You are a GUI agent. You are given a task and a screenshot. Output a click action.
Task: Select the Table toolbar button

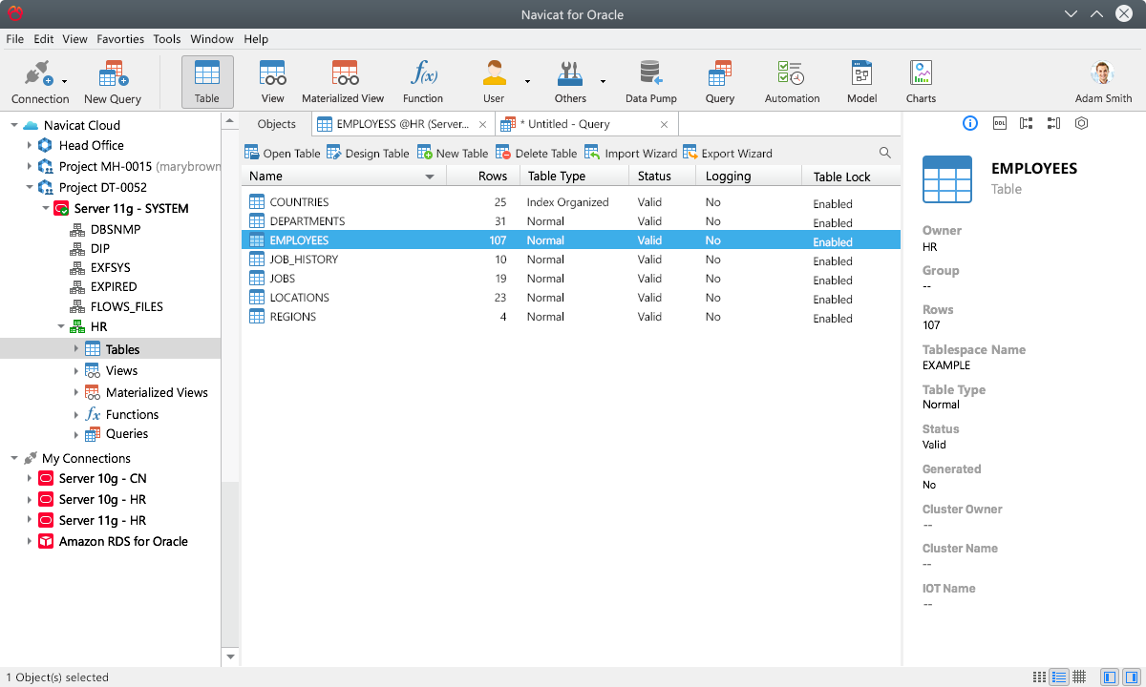click(207, 81)
